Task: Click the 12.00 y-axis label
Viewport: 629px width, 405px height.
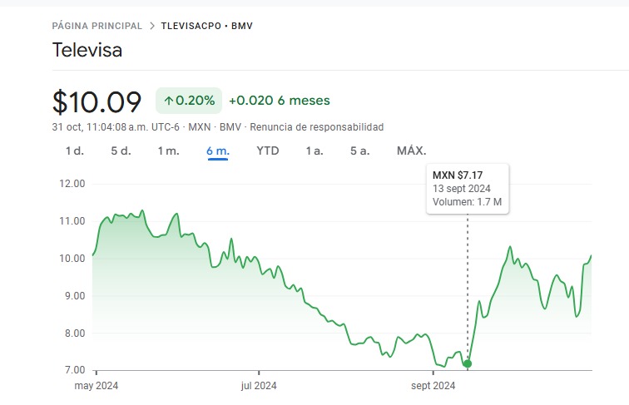Action: 72,184
